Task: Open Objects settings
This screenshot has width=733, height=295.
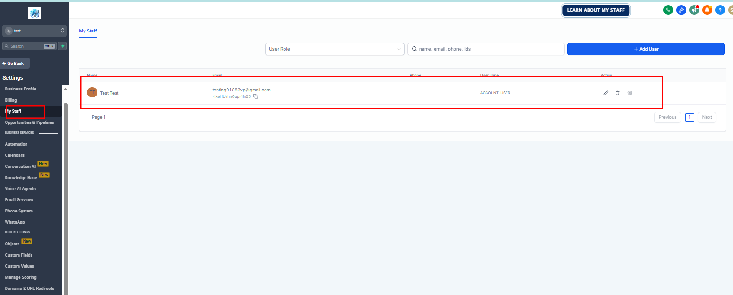Action: click(x=13, y=244)
